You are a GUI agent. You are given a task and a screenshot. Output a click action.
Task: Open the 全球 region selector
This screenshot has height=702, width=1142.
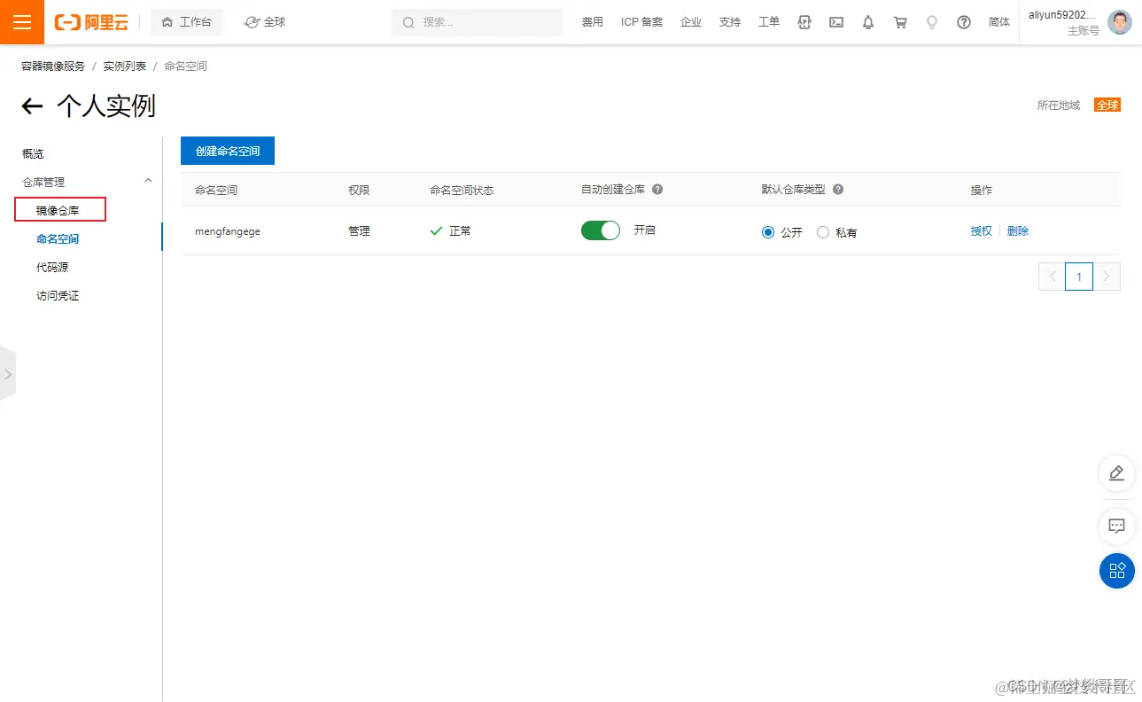265,22
